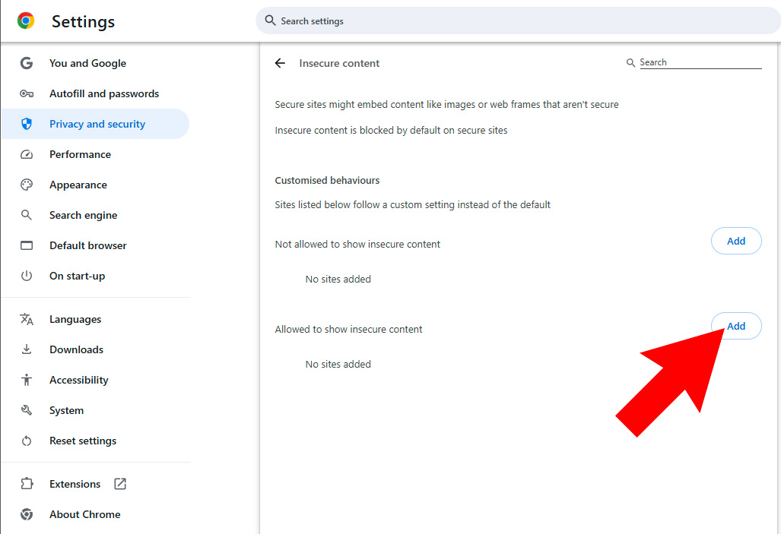781x534 pixels.
Task: Click the translate Languages icon
Action: pos(27,319)
